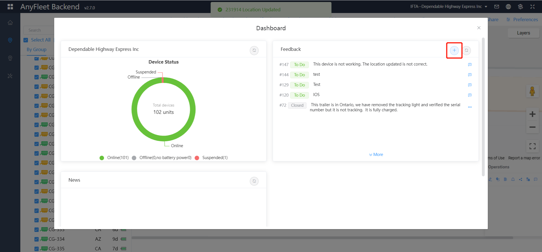542x252 pixels.
Task: Open comments for feedback #147
Action: coord(470,65)
